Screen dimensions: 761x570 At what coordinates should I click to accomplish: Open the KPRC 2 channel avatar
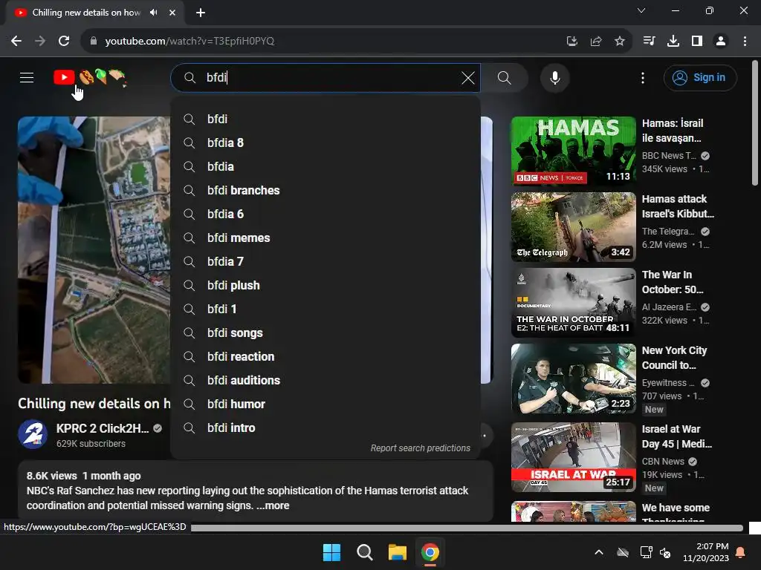coord(33,434)
